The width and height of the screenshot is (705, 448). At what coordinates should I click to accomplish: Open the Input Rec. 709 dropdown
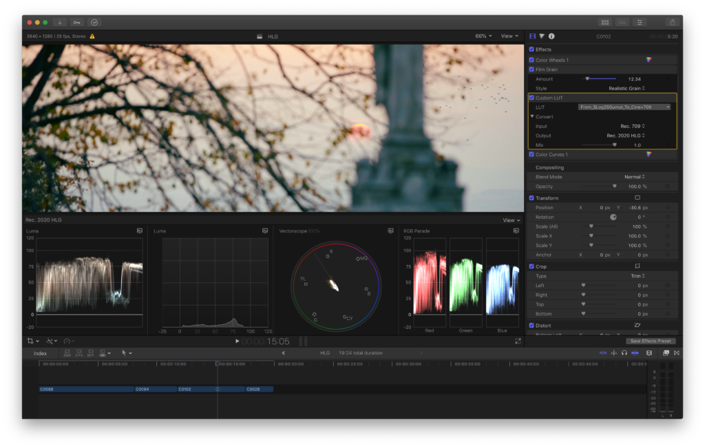pos(633,126)
